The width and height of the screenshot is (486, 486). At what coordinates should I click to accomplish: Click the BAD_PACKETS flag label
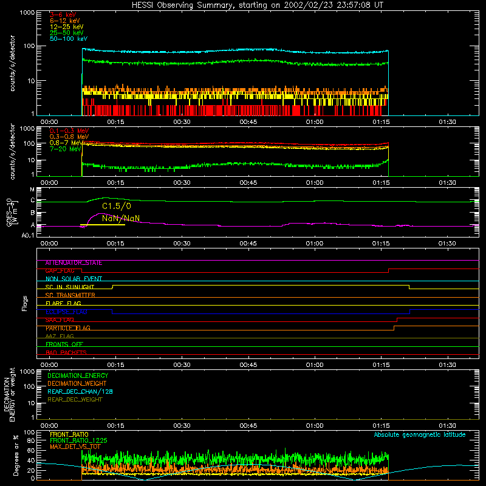pos(66,352)
